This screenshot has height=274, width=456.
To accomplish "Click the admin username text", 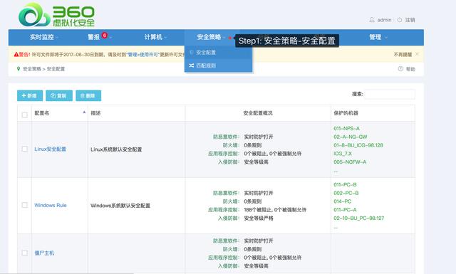I will point(384,20).
